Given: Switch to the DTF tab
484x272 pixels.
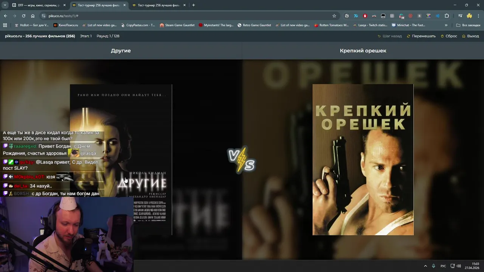Looking at the screenshot, I should pyautogui.click(x=38, y=5).
